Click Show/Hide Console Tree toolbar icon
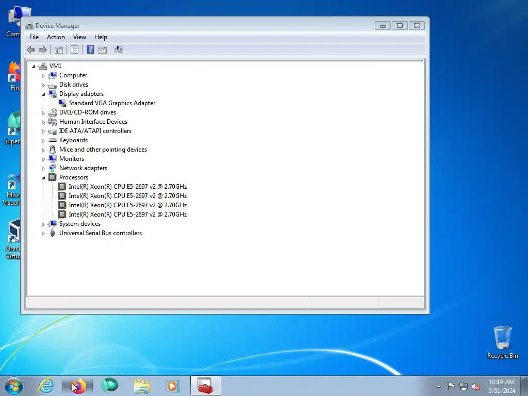Image resolution: width=528 pixels, height=396 pixels. 59,50
